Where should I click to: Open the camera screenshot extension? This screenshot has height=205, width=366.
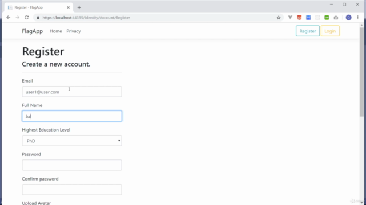coord(336,18)
